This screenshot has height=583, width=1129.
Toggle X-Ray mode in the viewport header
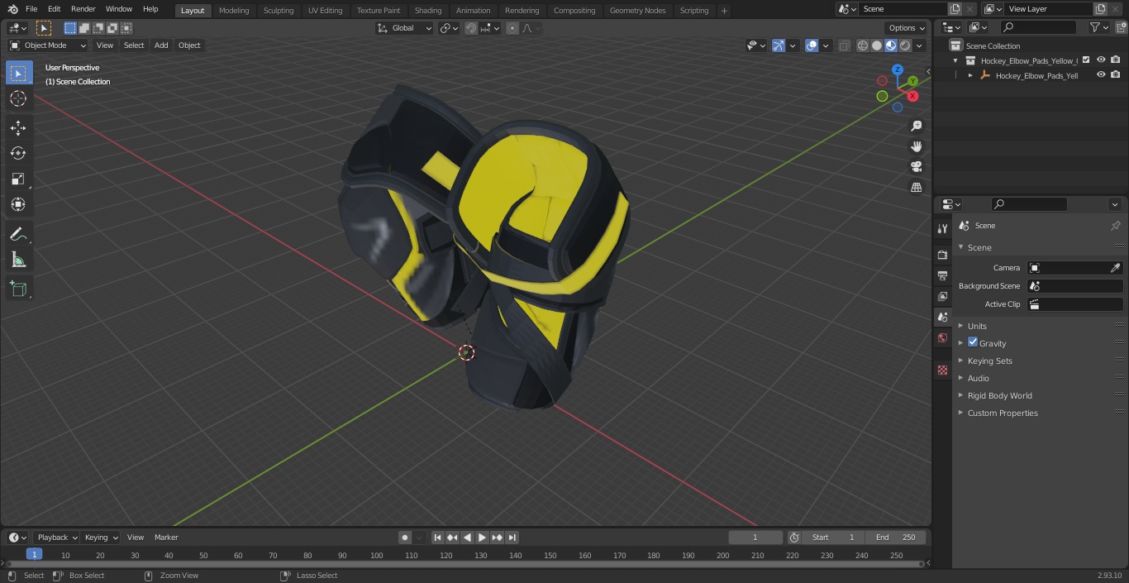tap(844, 45)
